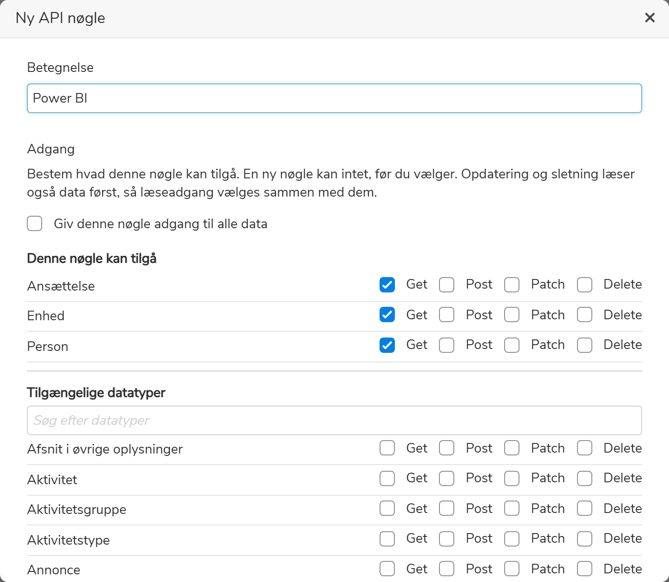Screen dimensions: 669x582
Task: Check Patch for Aktivitetsgruppe
Action: [512, 508]
